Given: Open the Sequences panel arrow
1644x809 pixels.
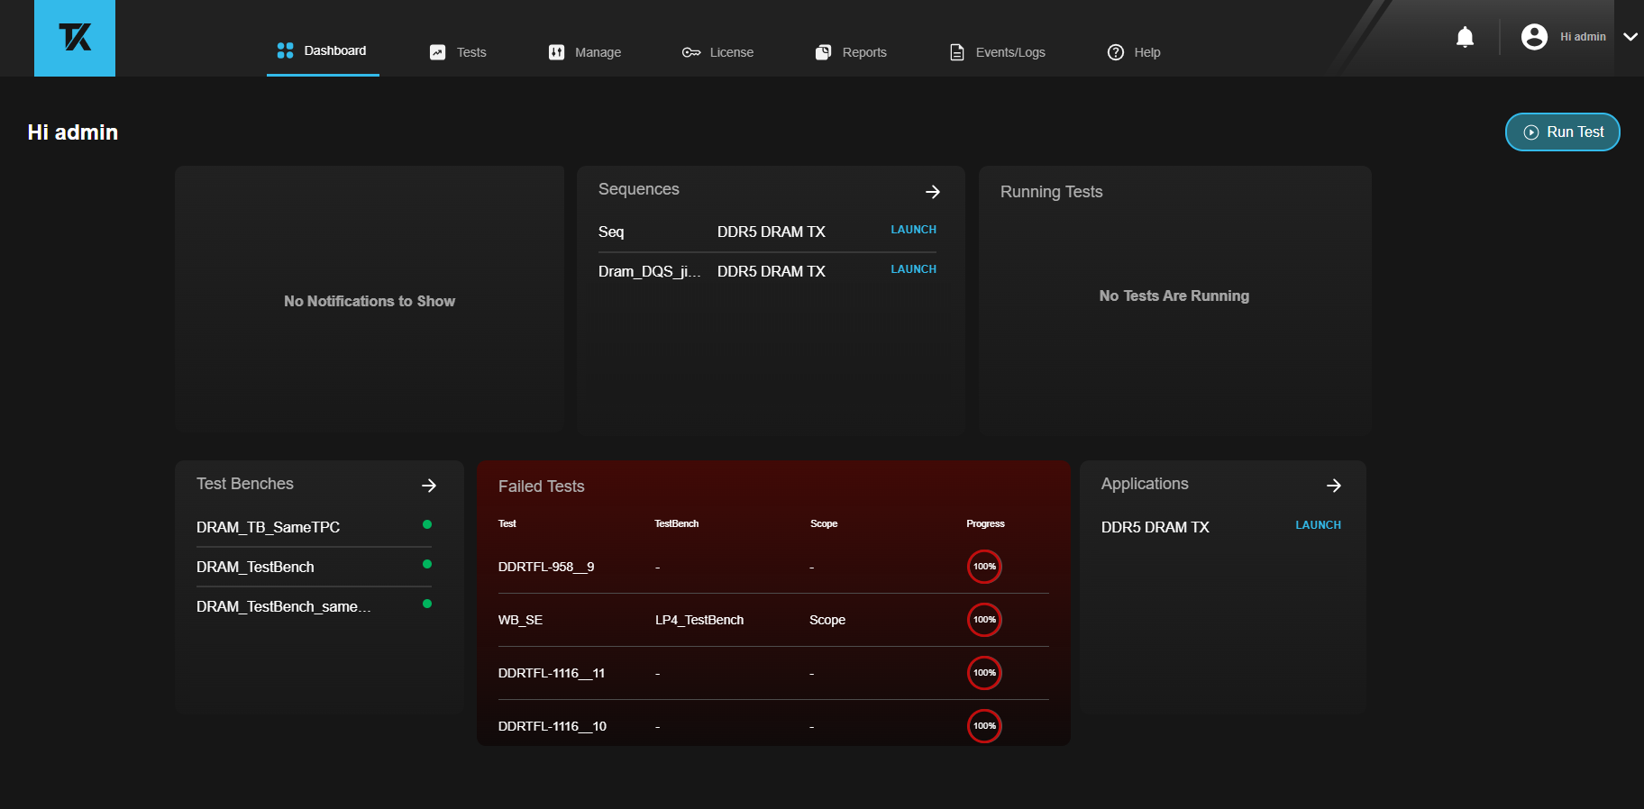Looking at the screenshot, I should click(x=932, y=192).
